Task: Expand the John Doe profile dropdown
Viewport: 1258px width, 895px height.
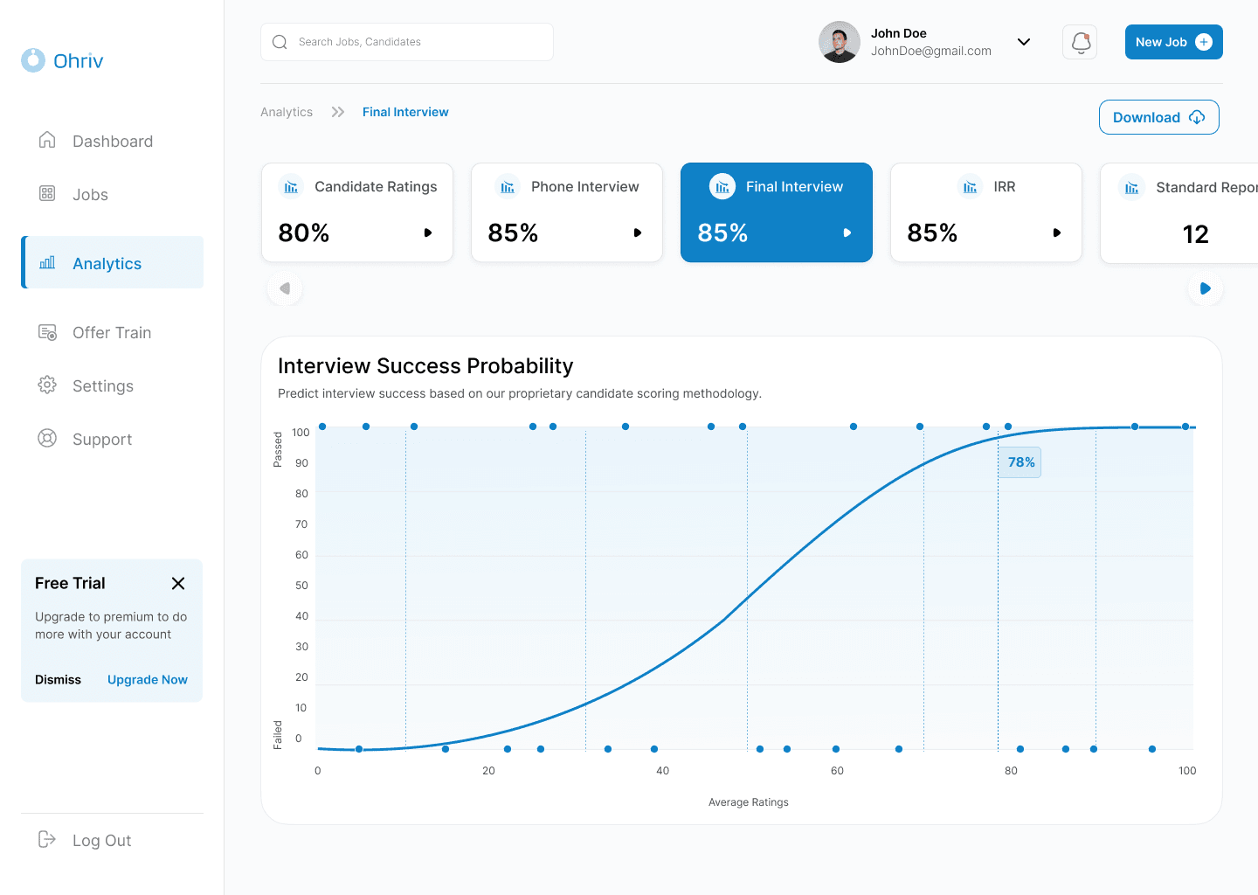Action: click(x=1024, y=41)
